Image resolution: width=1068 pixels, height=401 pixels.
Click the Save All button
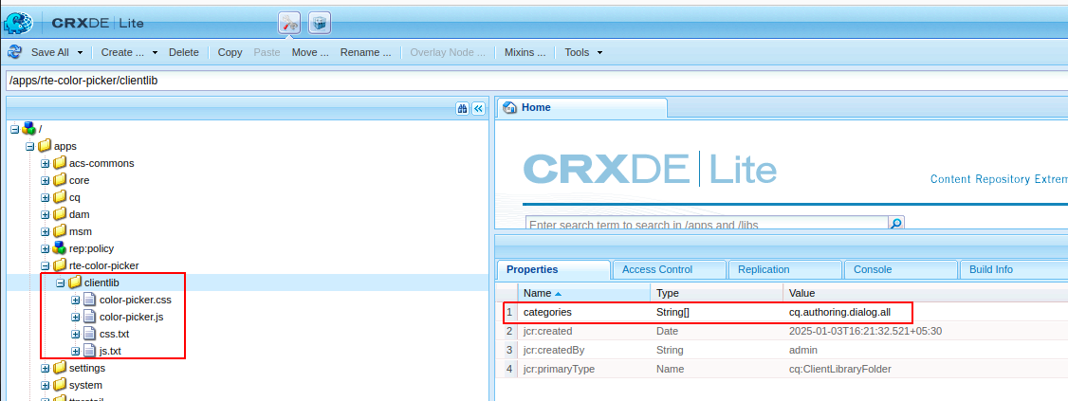50,52
